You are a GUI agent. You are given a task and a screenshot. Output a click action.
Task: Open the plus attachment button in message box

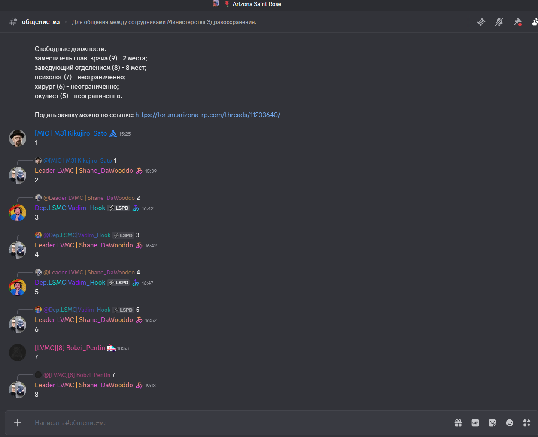[x=18, y=423]
